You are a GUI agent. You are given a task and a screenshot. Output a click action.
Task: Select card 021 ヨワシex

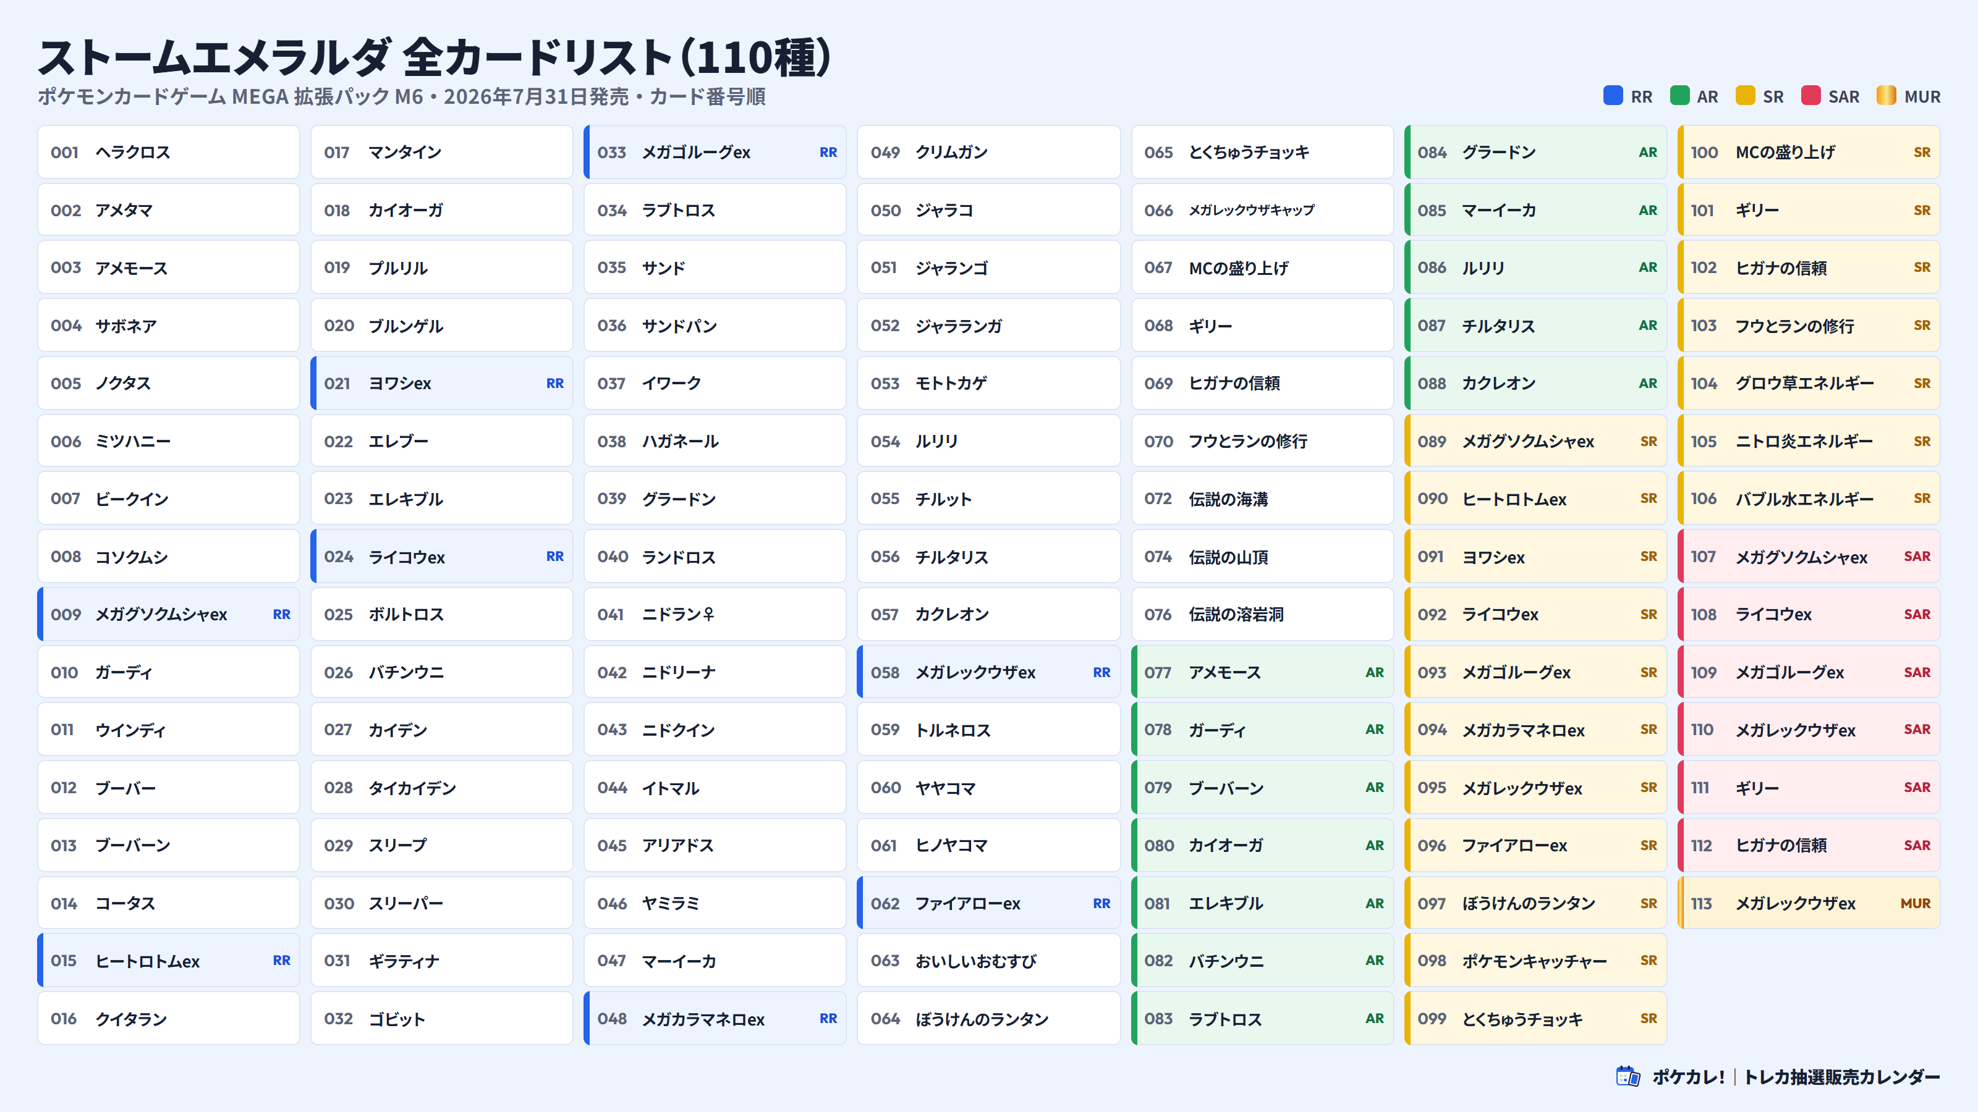pos(441,383)
